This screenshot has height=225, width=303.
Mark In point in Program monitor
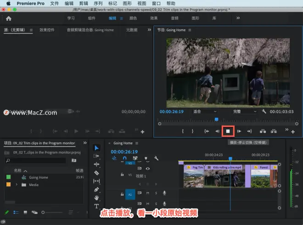tap(183, 131)
